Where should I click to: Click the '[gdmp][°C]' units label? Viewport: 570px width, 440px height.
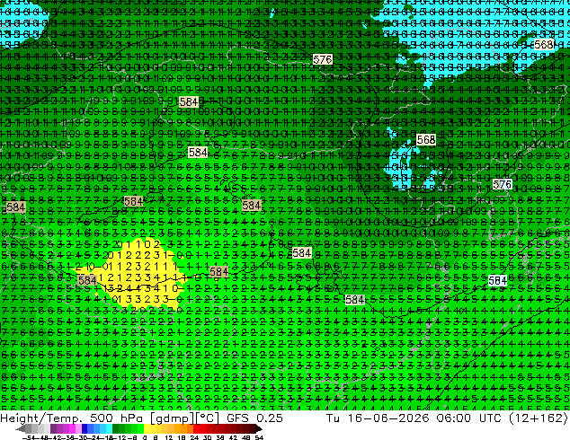pyautogui.click(x=184, y=418)
